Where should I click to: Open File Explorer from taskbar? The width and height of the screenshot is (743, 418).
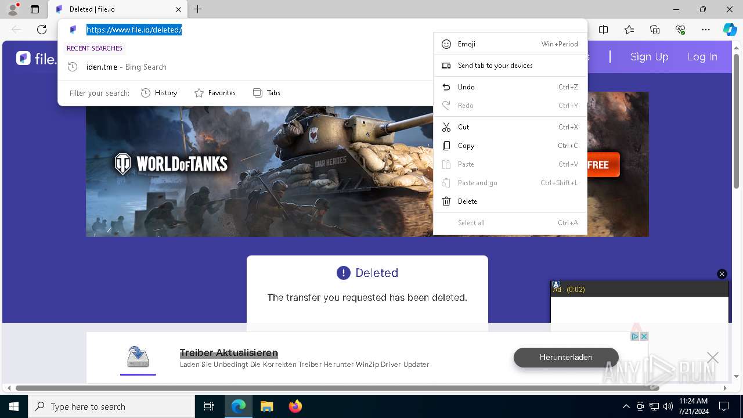coord(267,406)
